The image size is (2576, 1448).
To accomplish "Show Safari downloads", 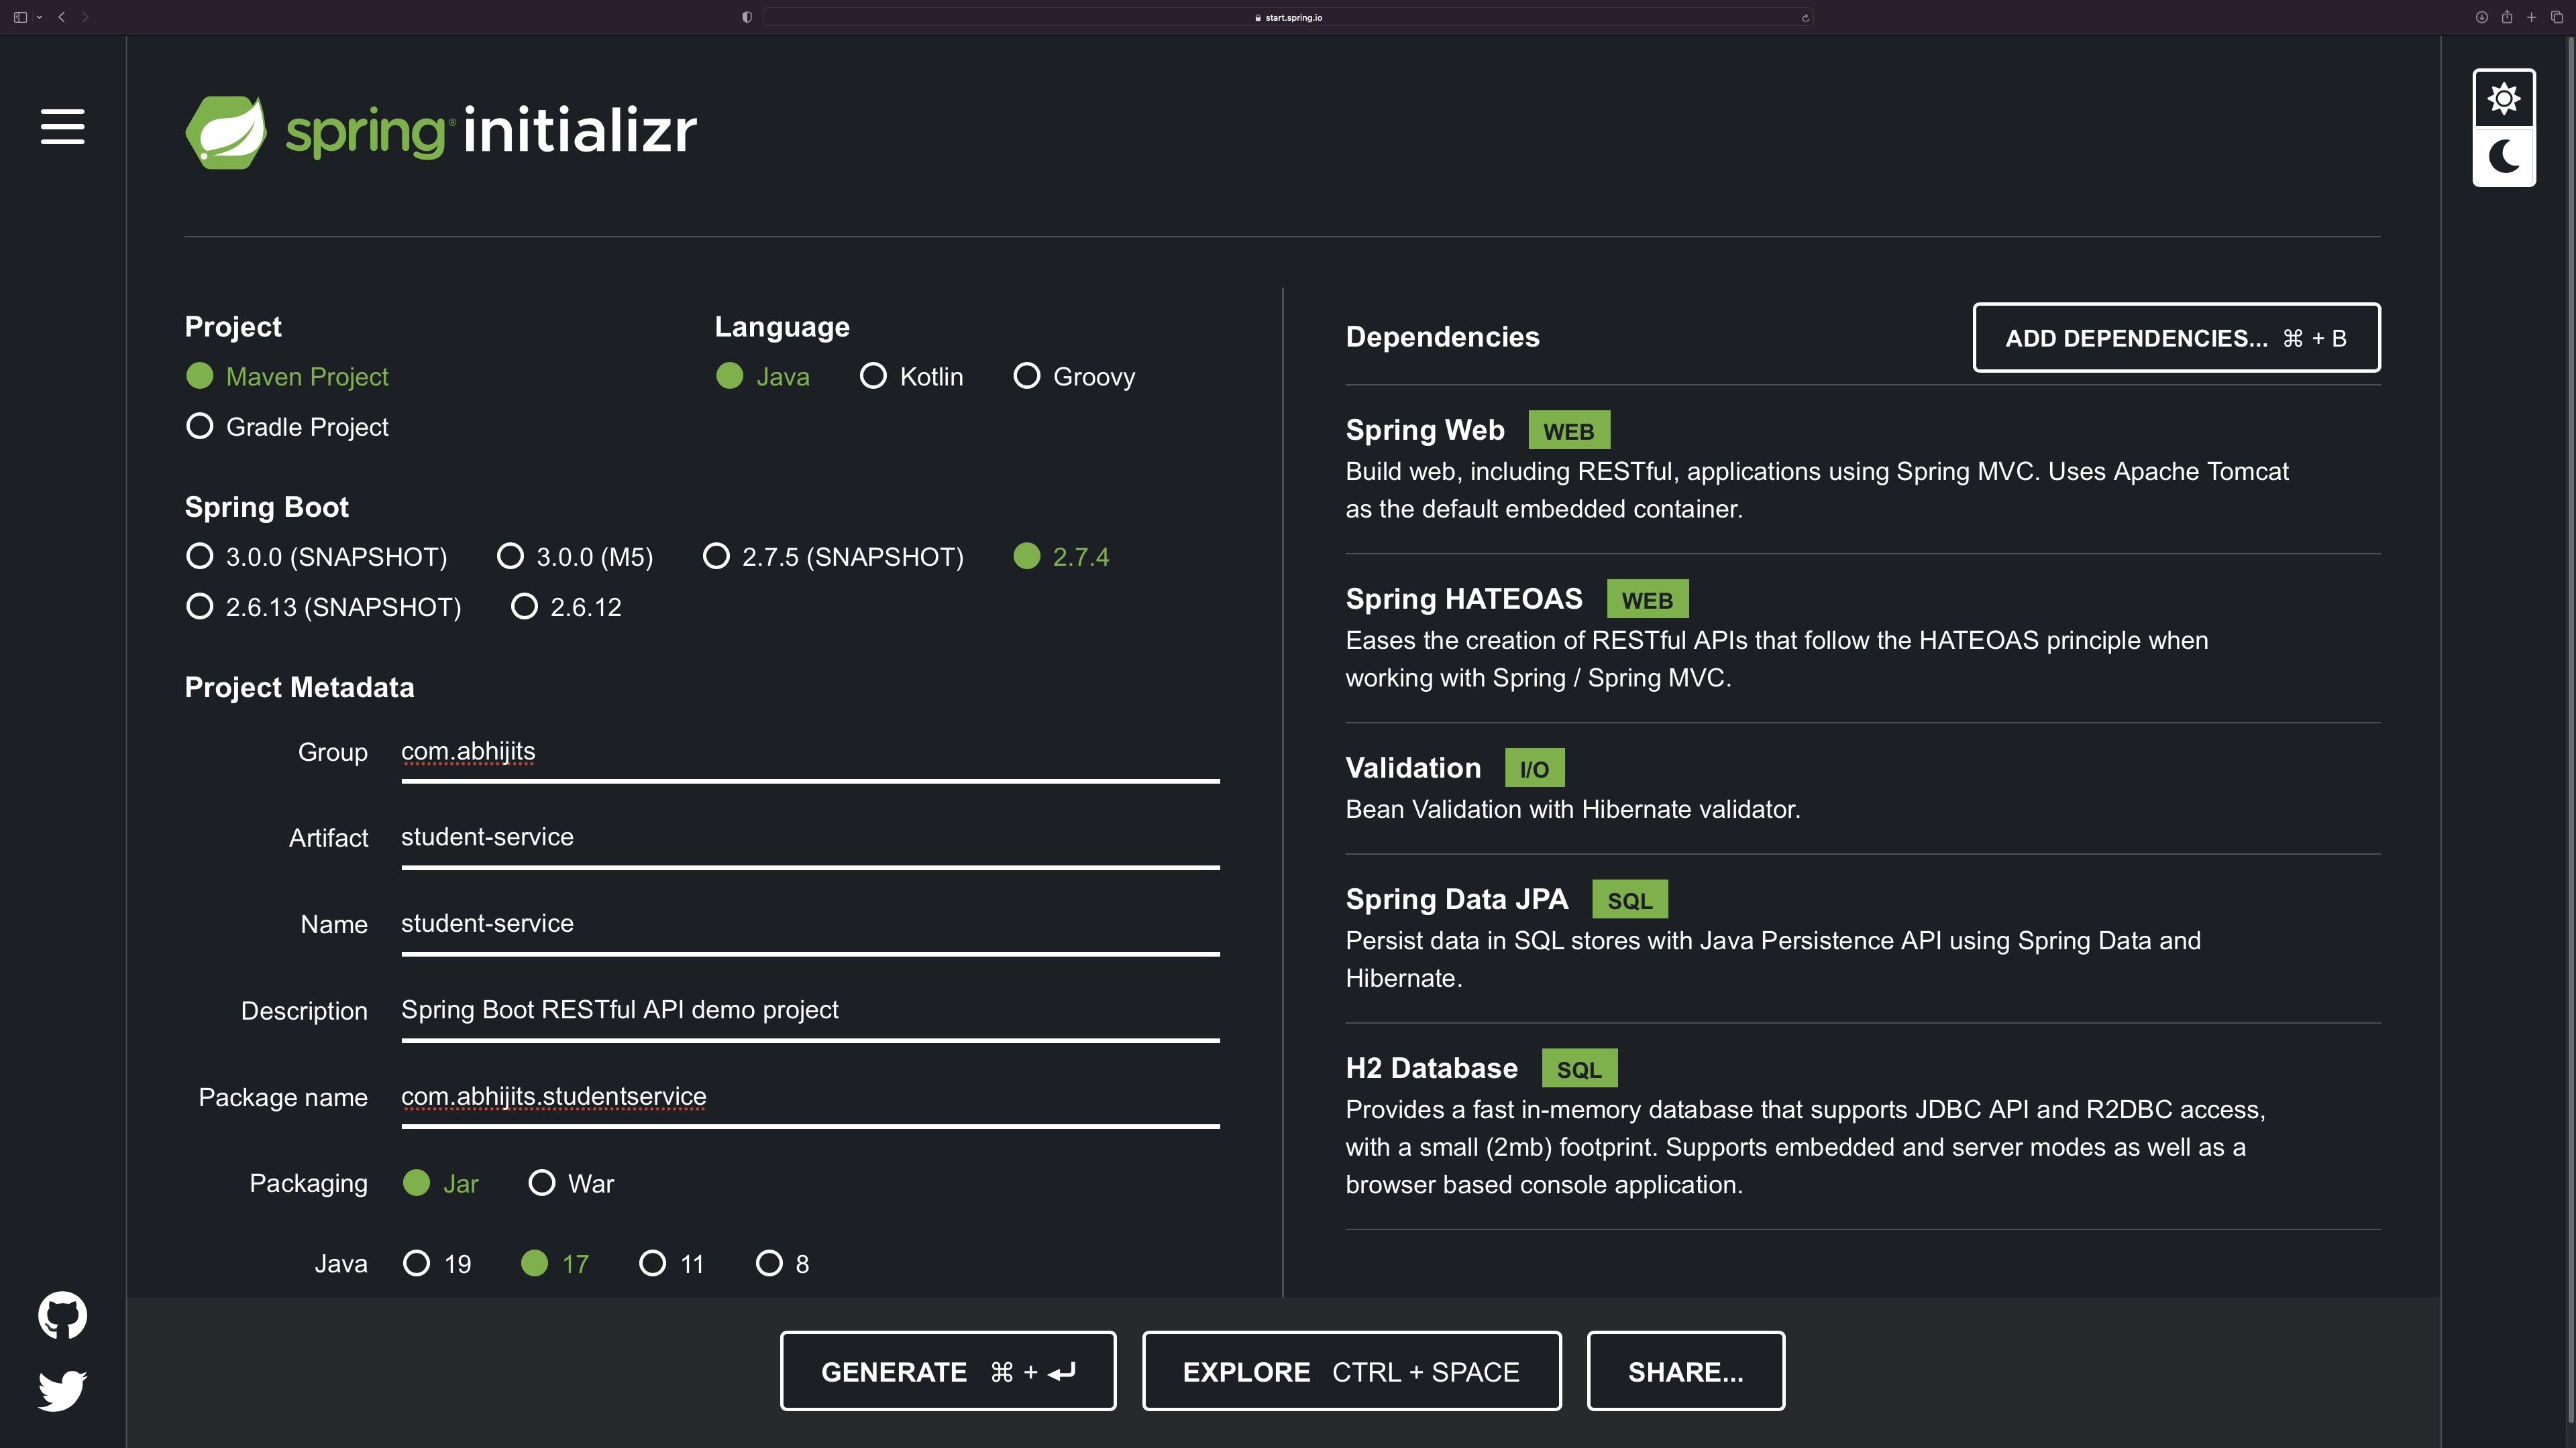I will pos(2482,17).
